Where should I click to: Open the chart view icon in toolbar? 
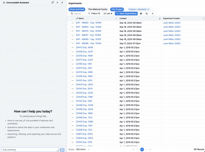(147, 14)
